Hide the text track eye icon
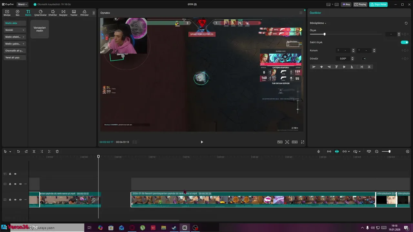The image size is (413, 232). click(x=15, y=174)
